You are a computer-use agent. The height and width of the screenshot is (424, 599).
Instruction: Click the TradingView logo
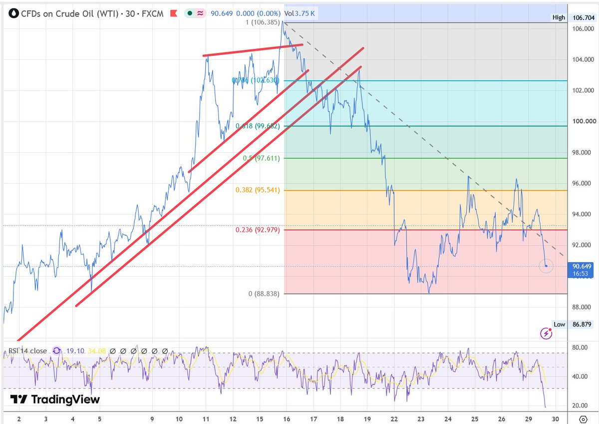(x=55, y=400)
